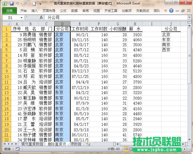
Task: Go to first sheet with tab navigation arrow
Action: (x=5, y=144)
